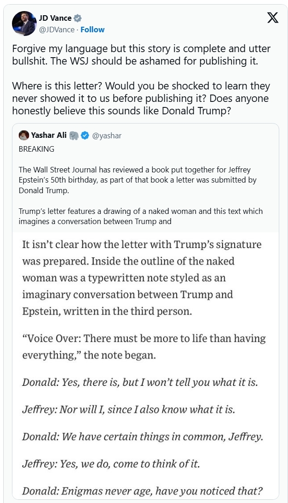288x503 pixels.
Task: Open JD Vance display name profile
Action: coord(55,18)
